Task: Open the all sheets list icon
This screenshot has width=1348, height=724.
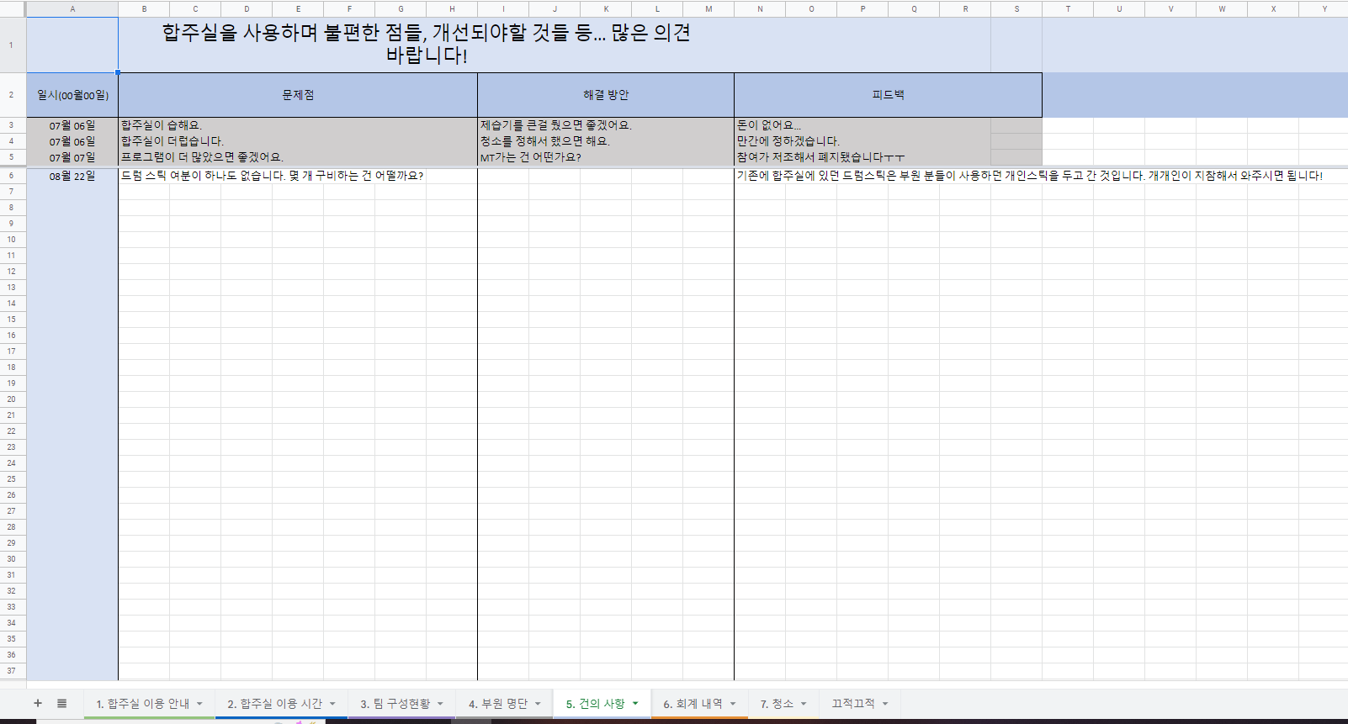Action: coord(61,703)
